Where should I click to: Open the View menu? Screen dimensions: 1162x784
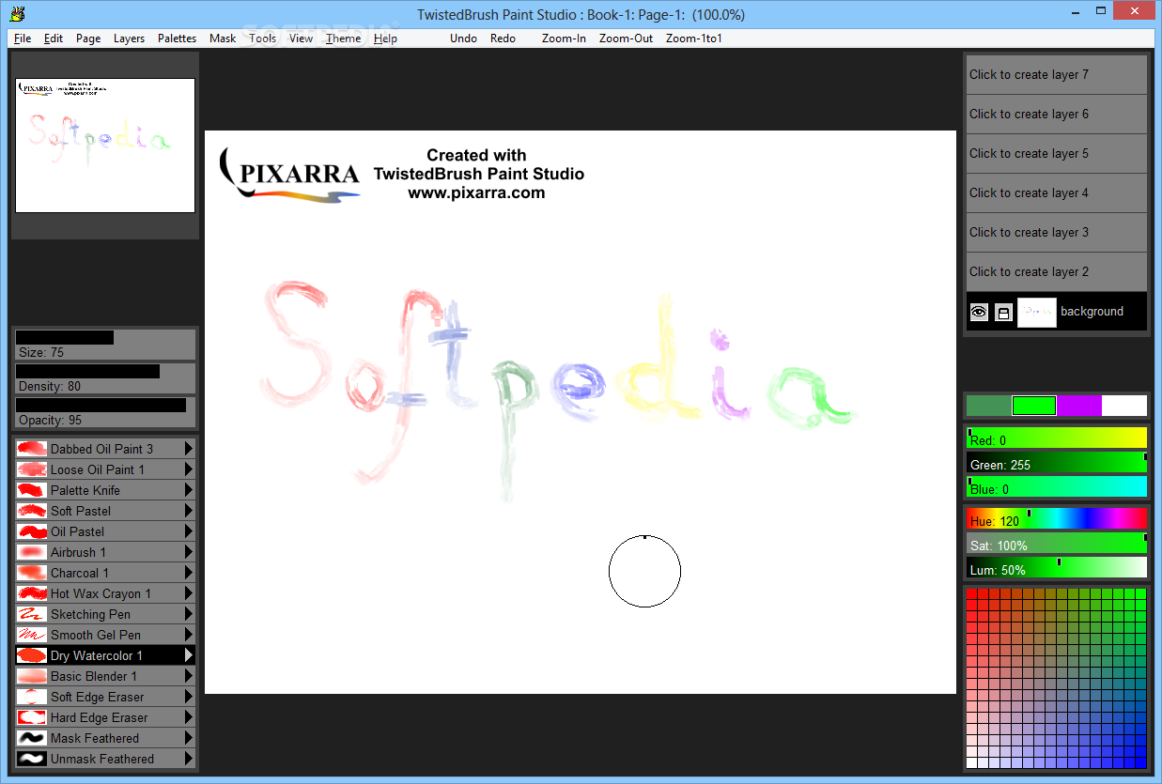tap(302, 38)
